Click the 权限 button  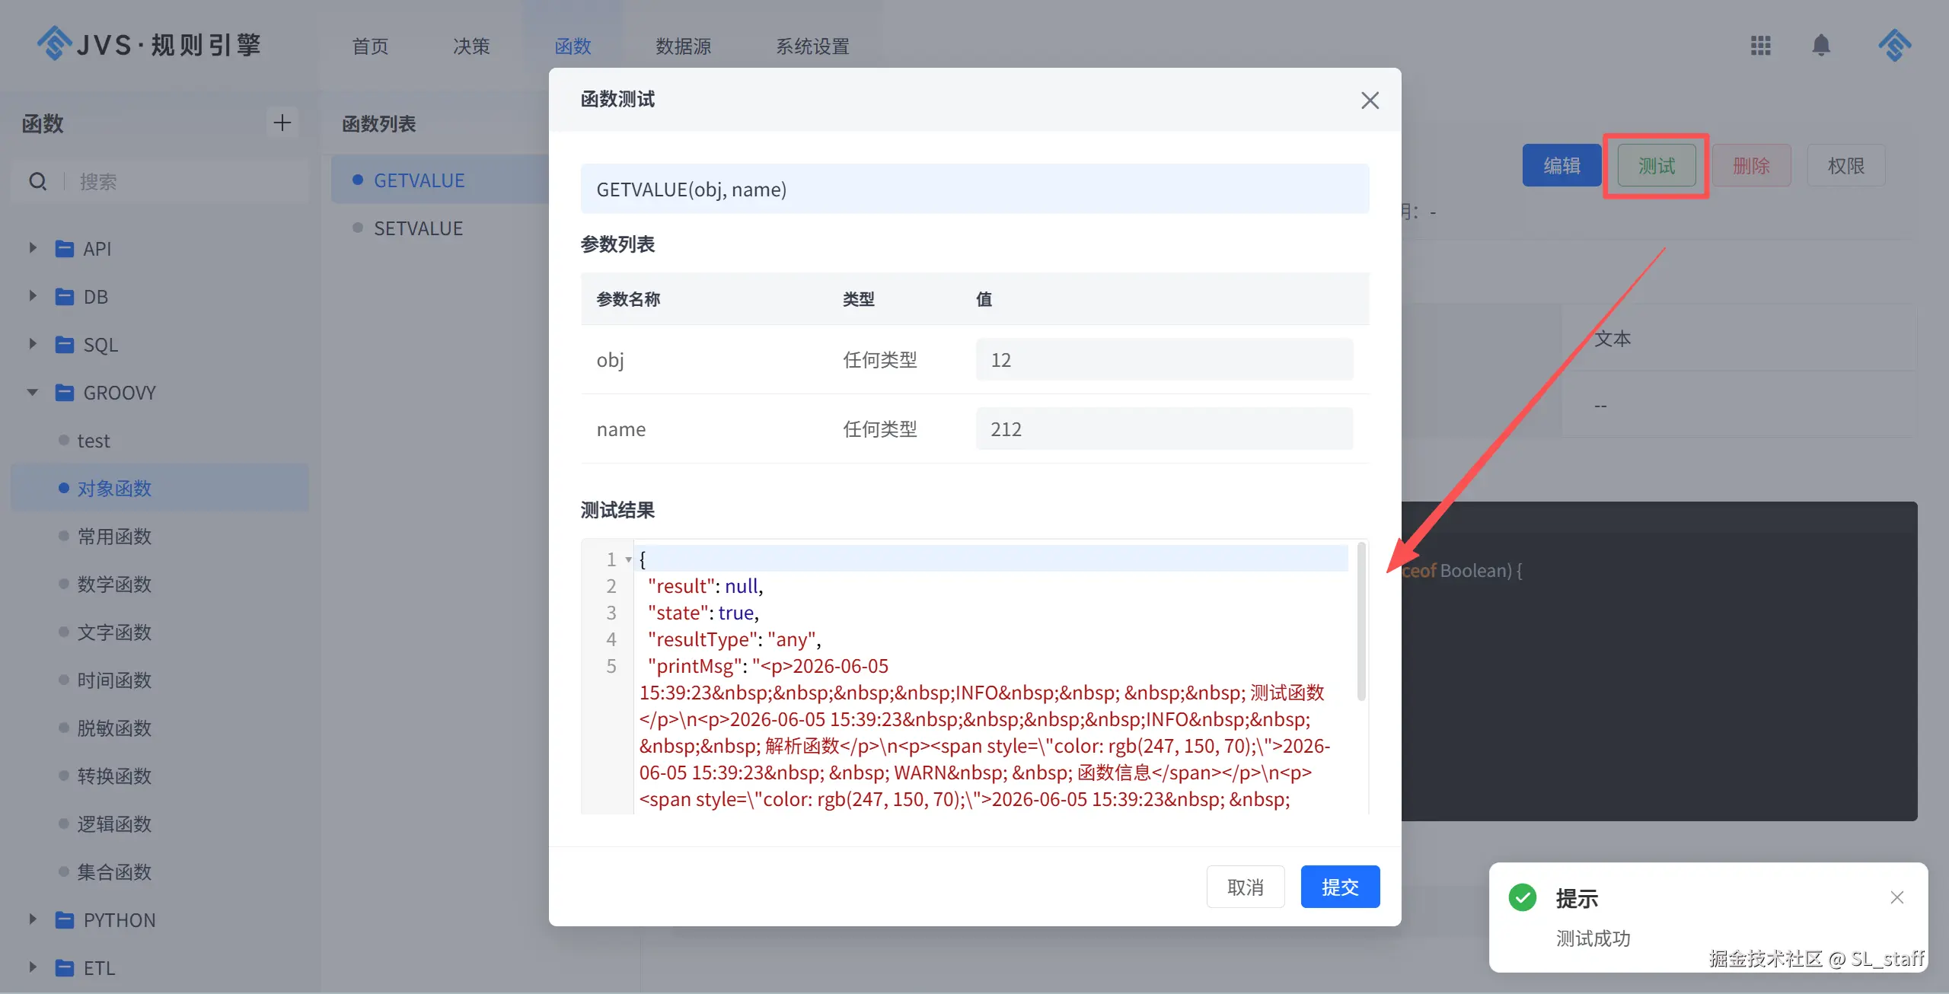(1845, 165)
